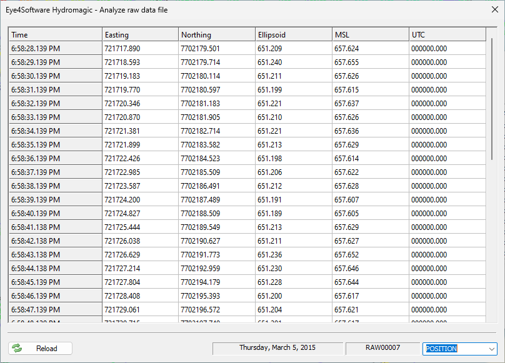Select the row header 6:58:34.139 PM
Viewport: 505px width, 363px height.
[x=56, y=131]
